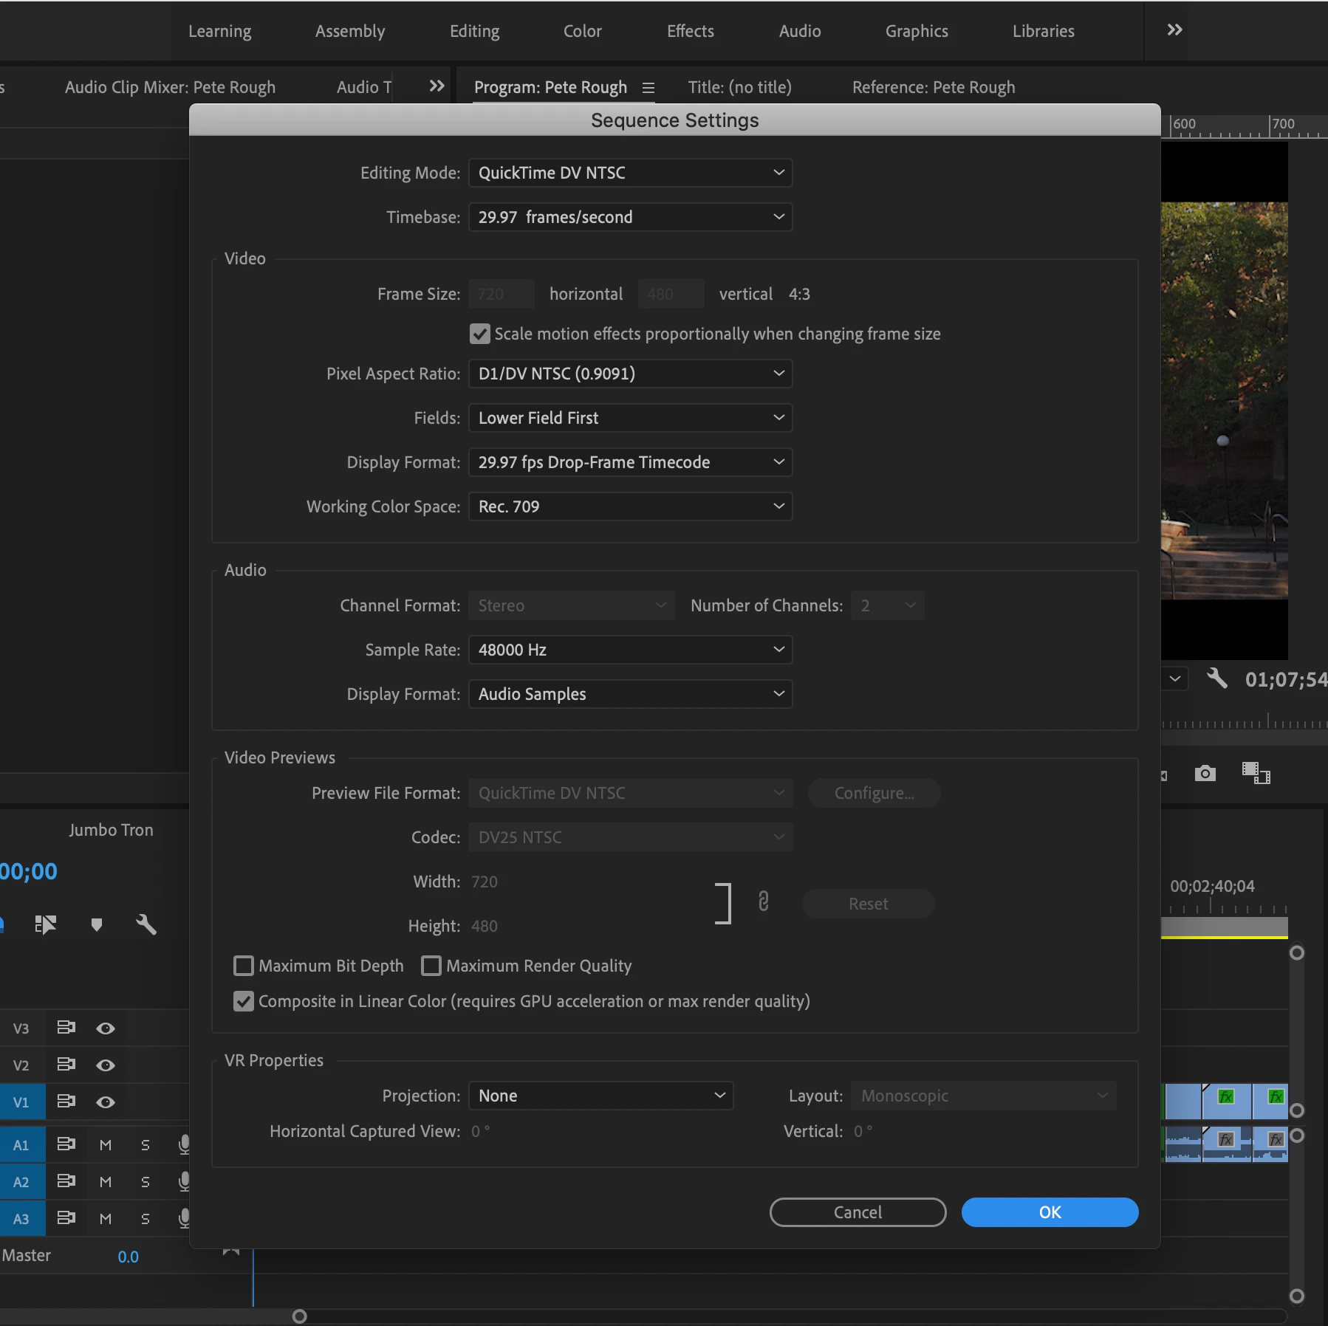Open the Fields dropdown

tap(631, 418)
